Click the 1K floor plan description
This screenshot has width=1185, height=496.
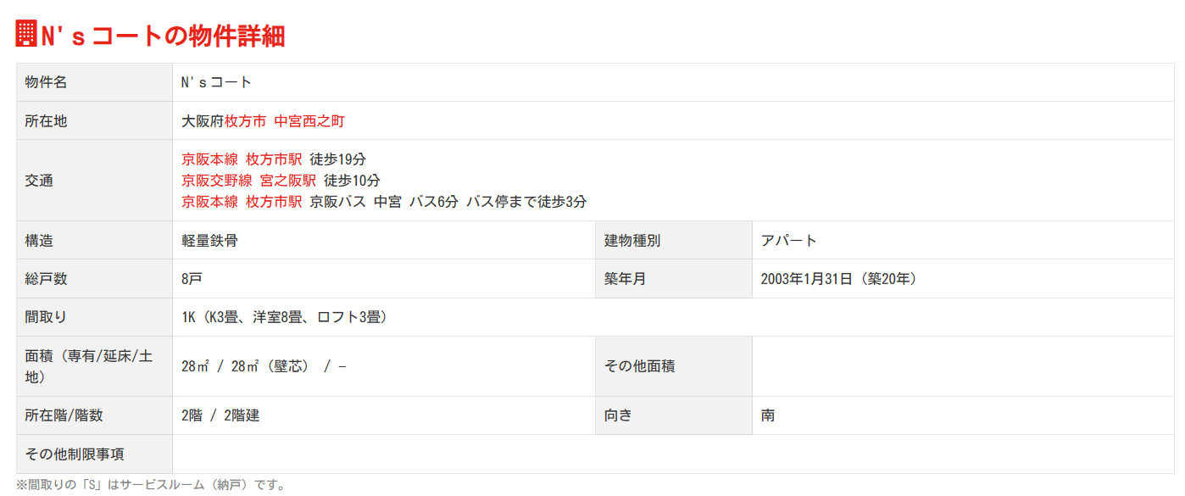coord(284,318)
